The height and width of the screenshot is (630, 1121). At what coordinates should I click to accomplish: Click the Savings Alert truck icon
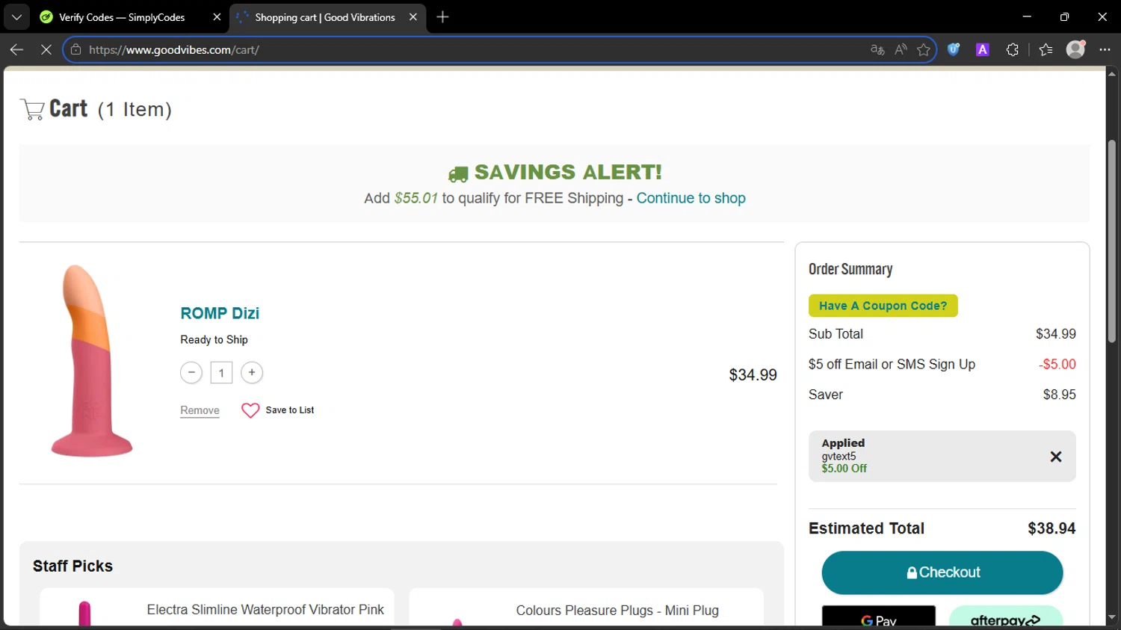(x=458, y=174)
